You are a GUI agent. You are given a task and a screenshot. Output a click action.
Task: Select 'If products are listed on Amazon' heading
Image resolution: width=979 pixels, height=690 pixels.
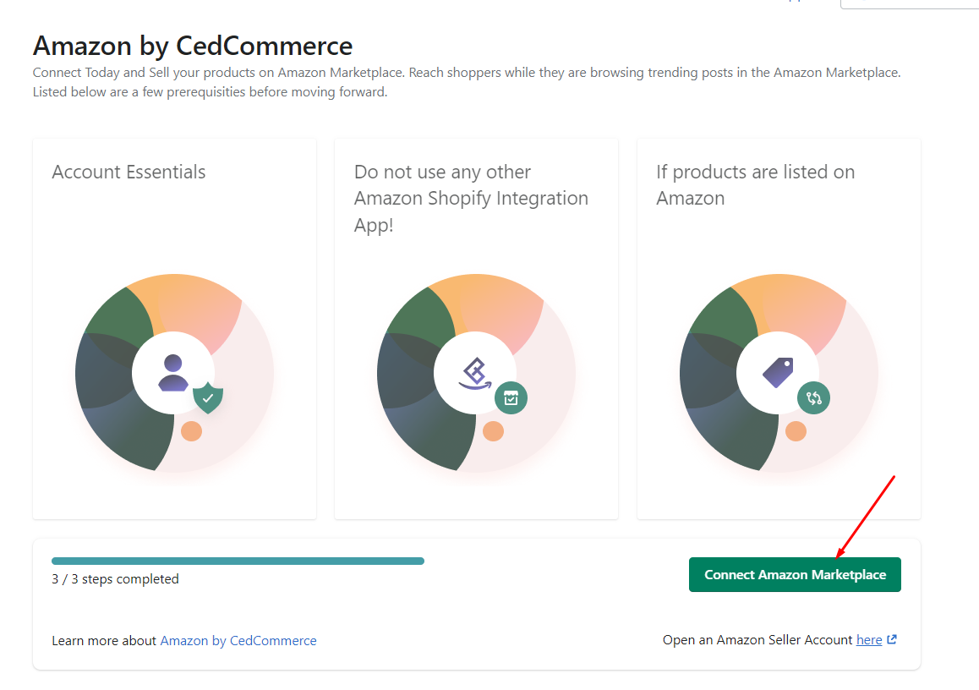pos(756,185)
